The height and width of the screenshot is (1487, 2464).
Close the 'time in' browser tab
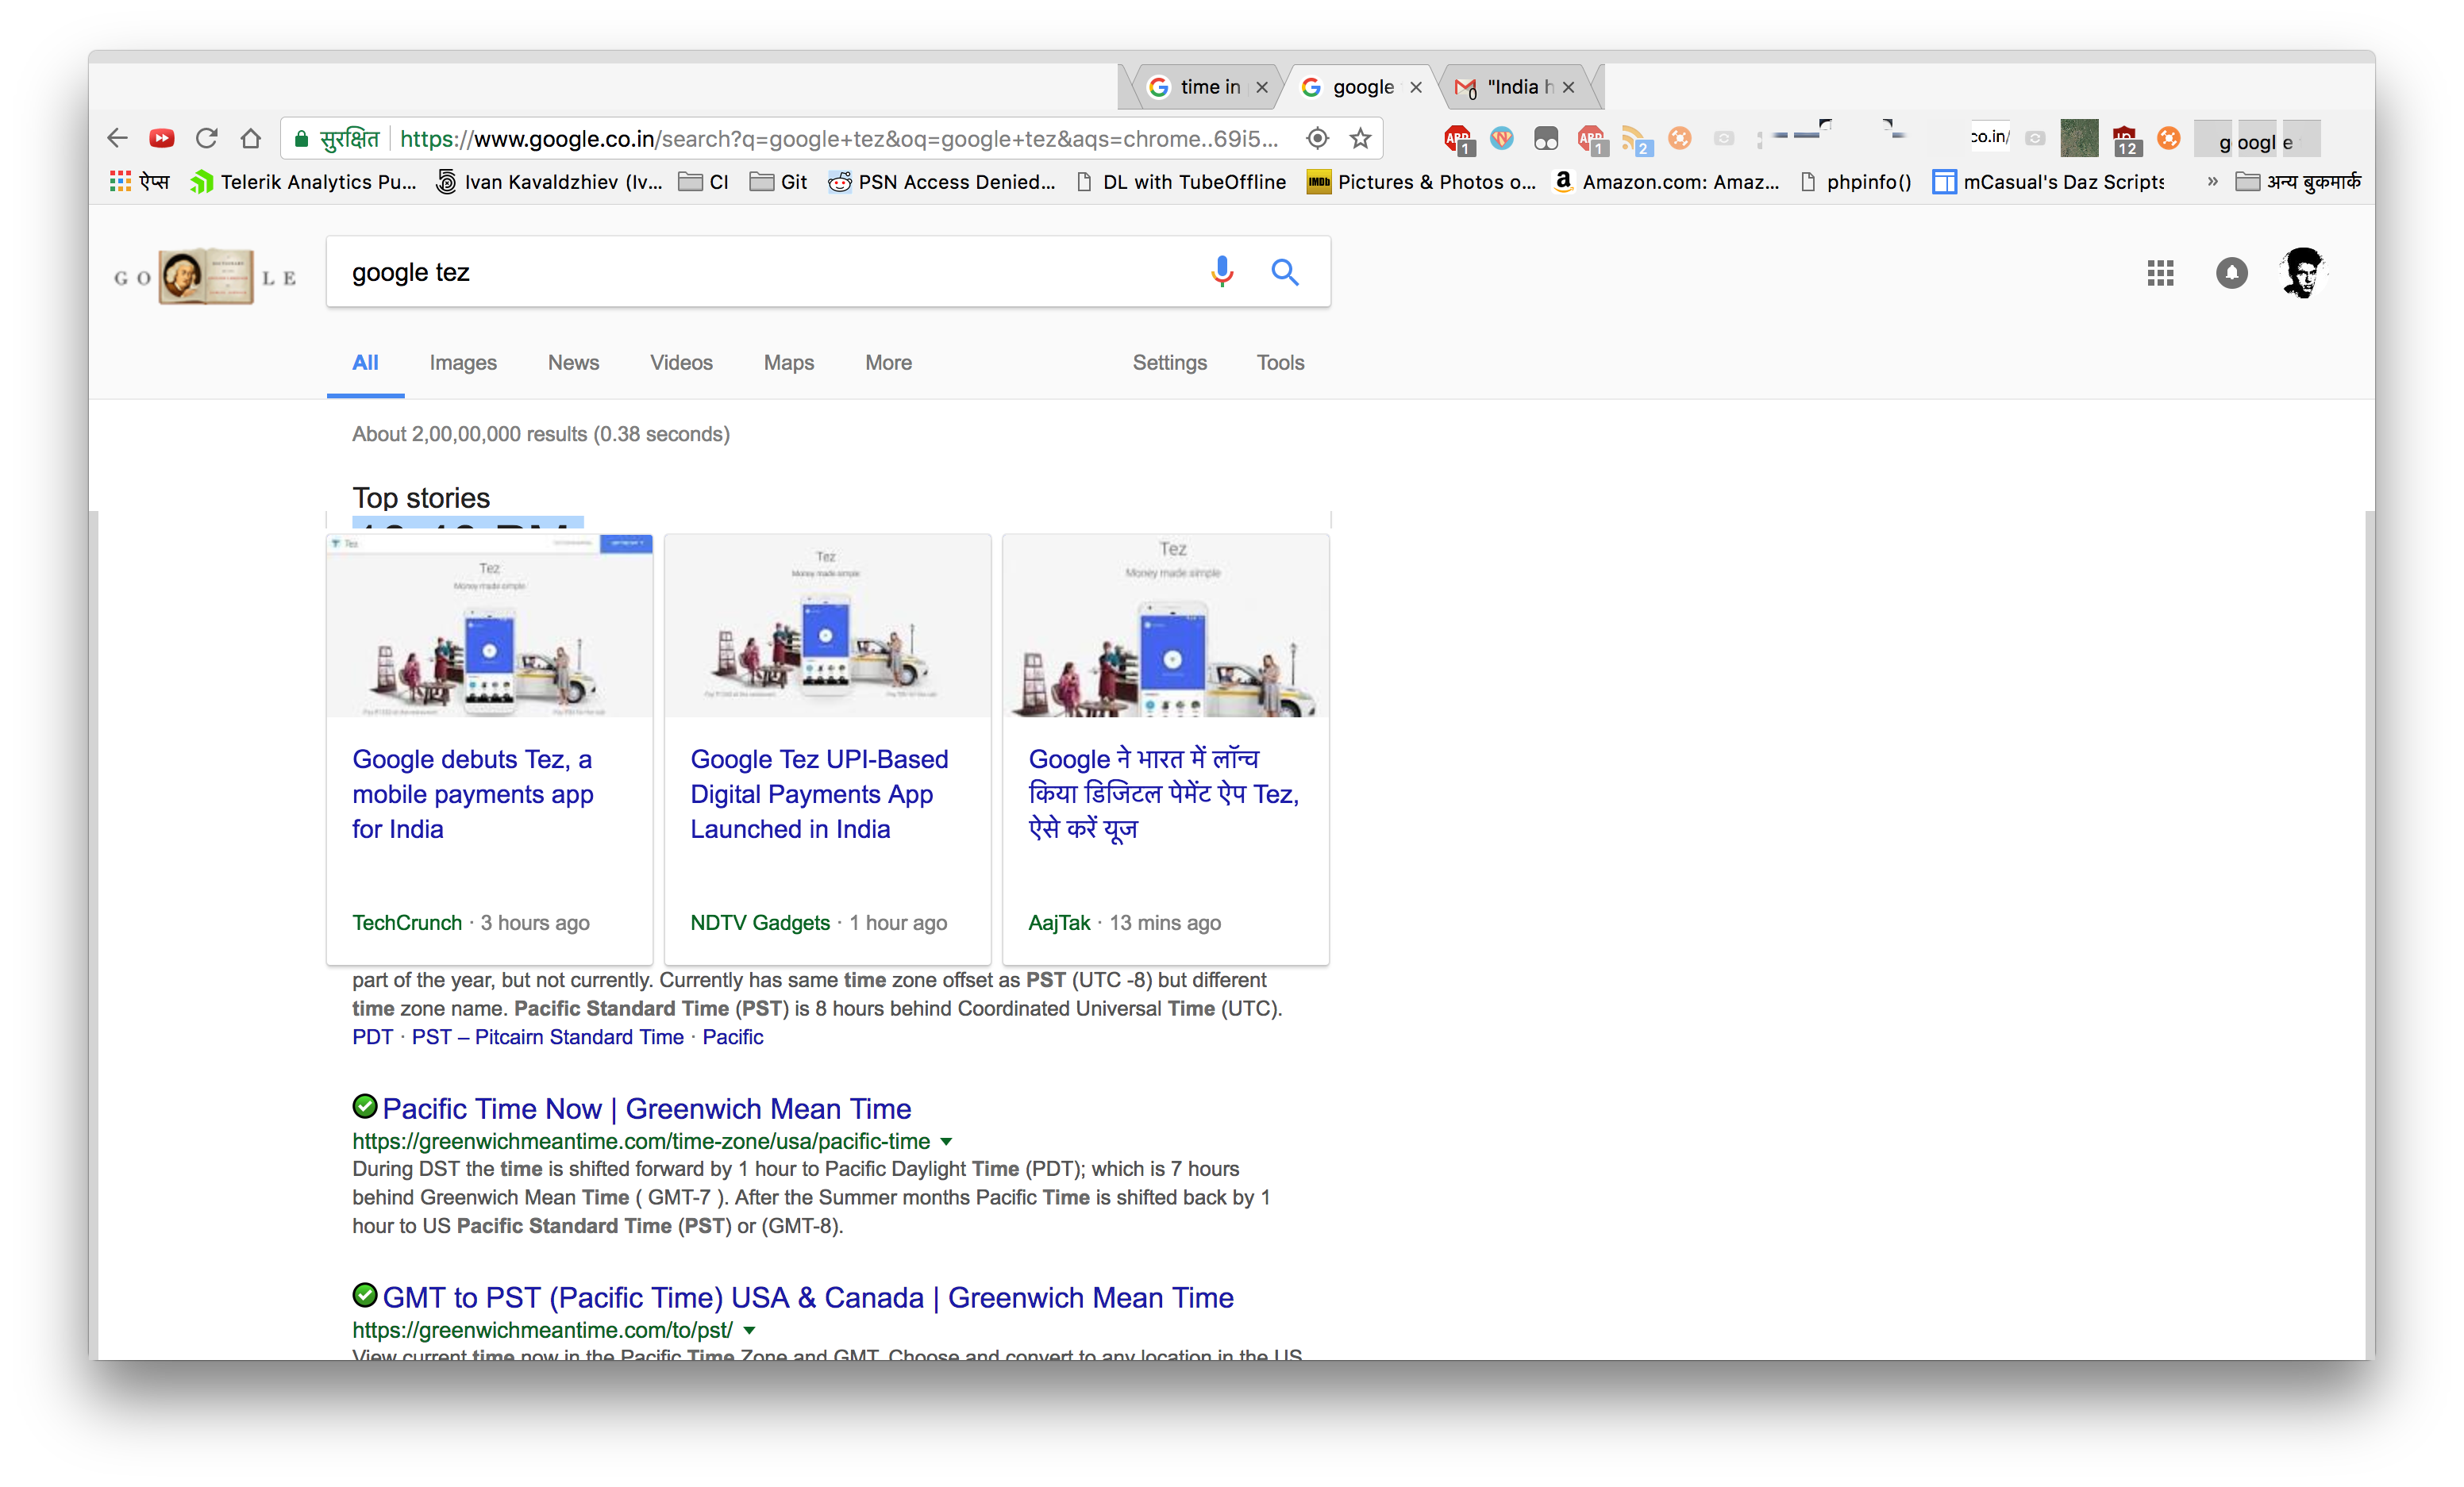coord(1262,88)
